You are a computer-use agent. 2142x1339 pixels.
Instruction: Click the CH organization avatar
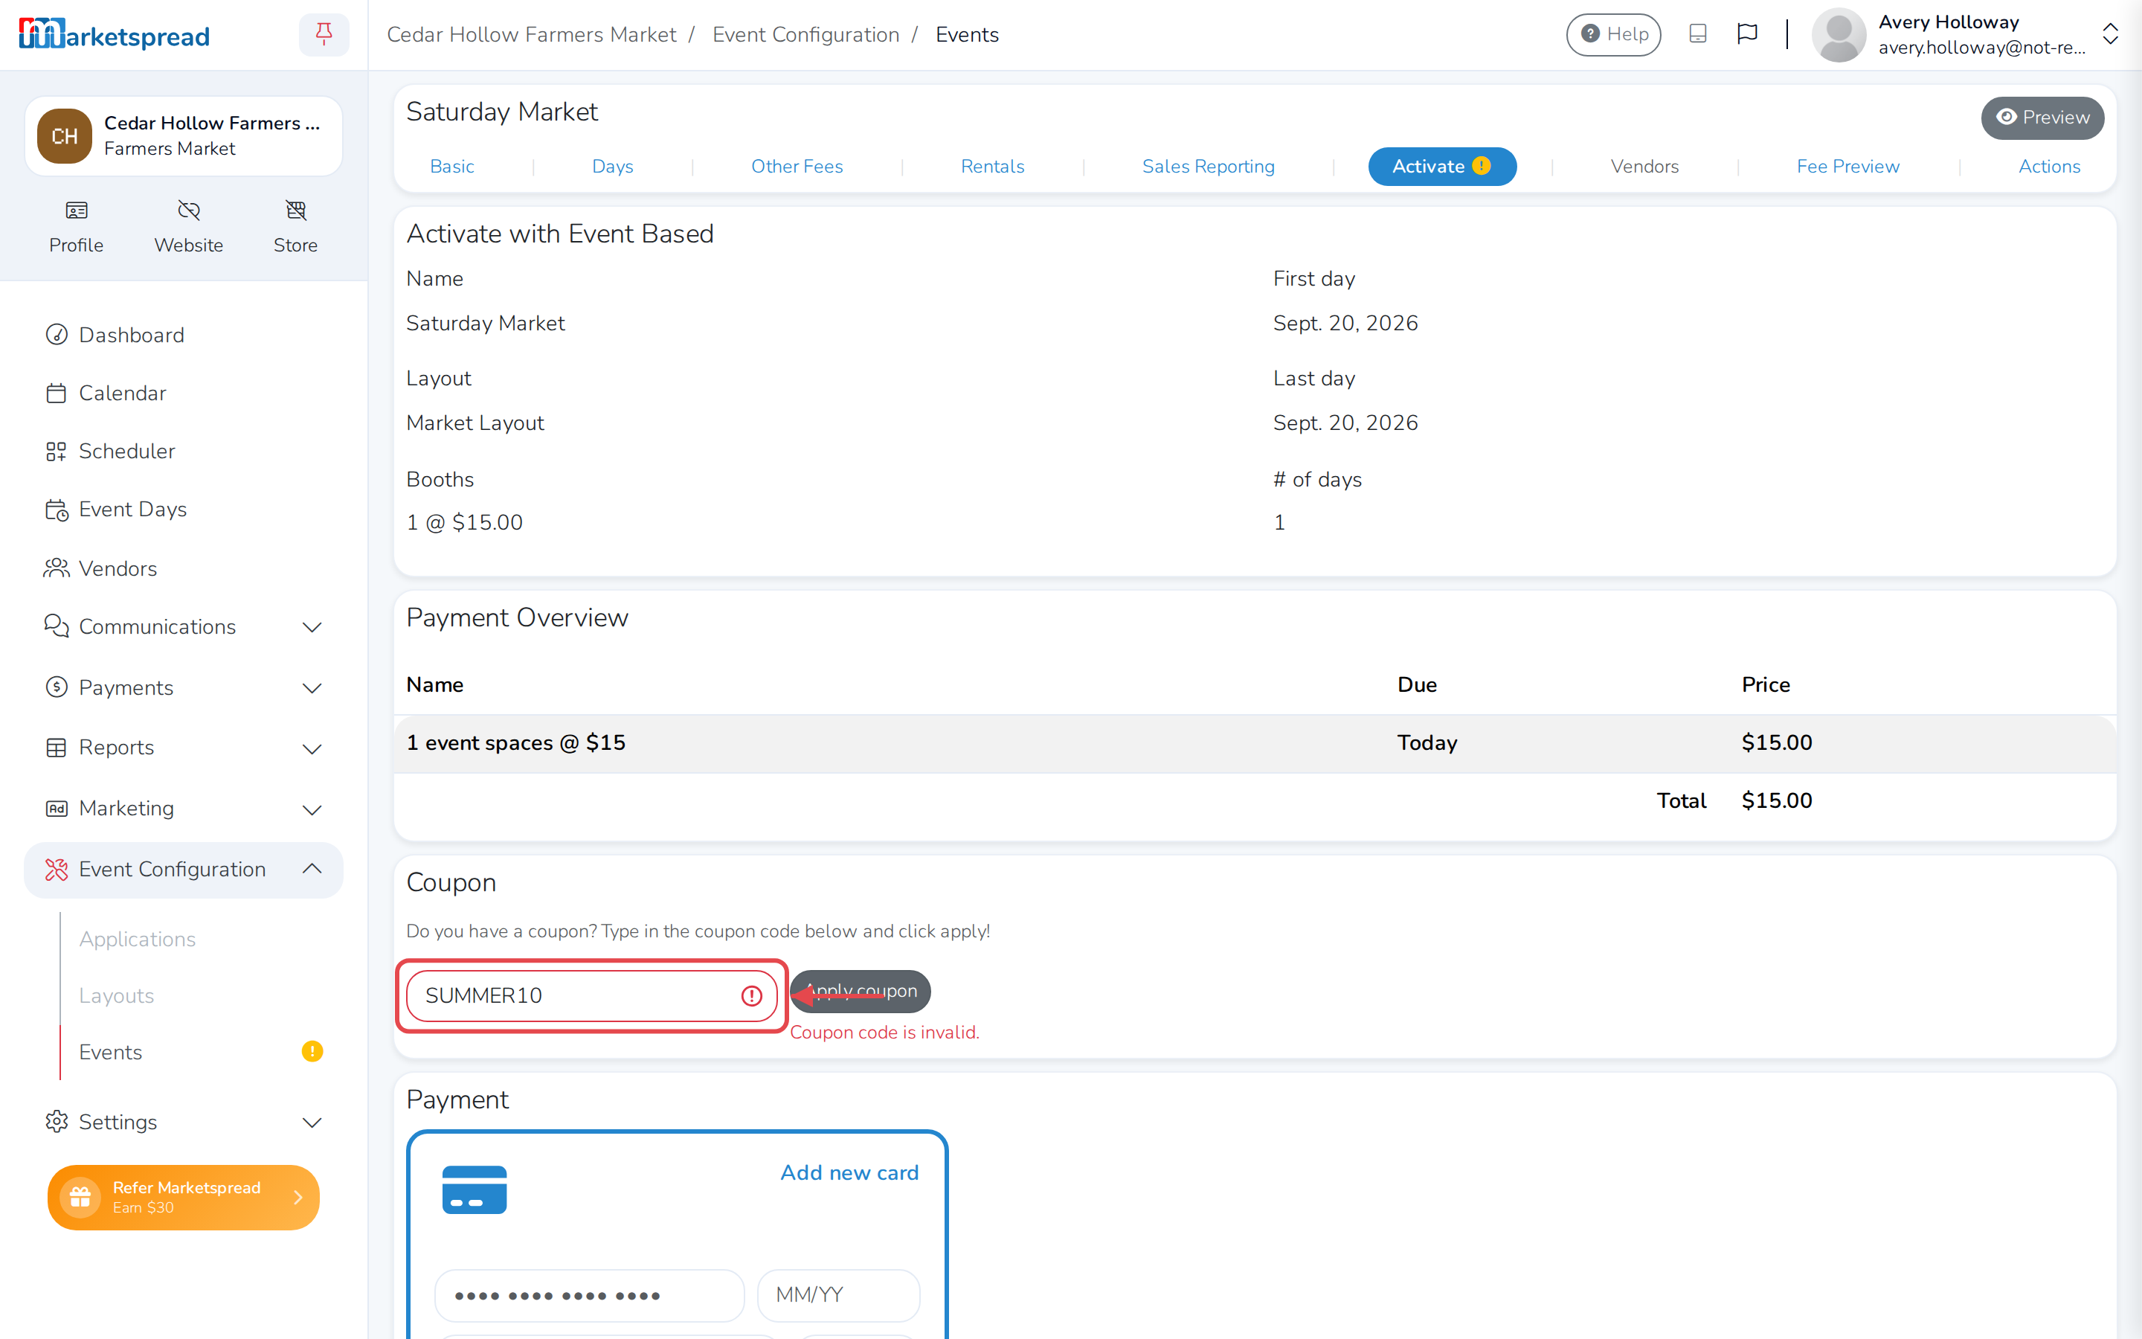[x=65, y=135]
